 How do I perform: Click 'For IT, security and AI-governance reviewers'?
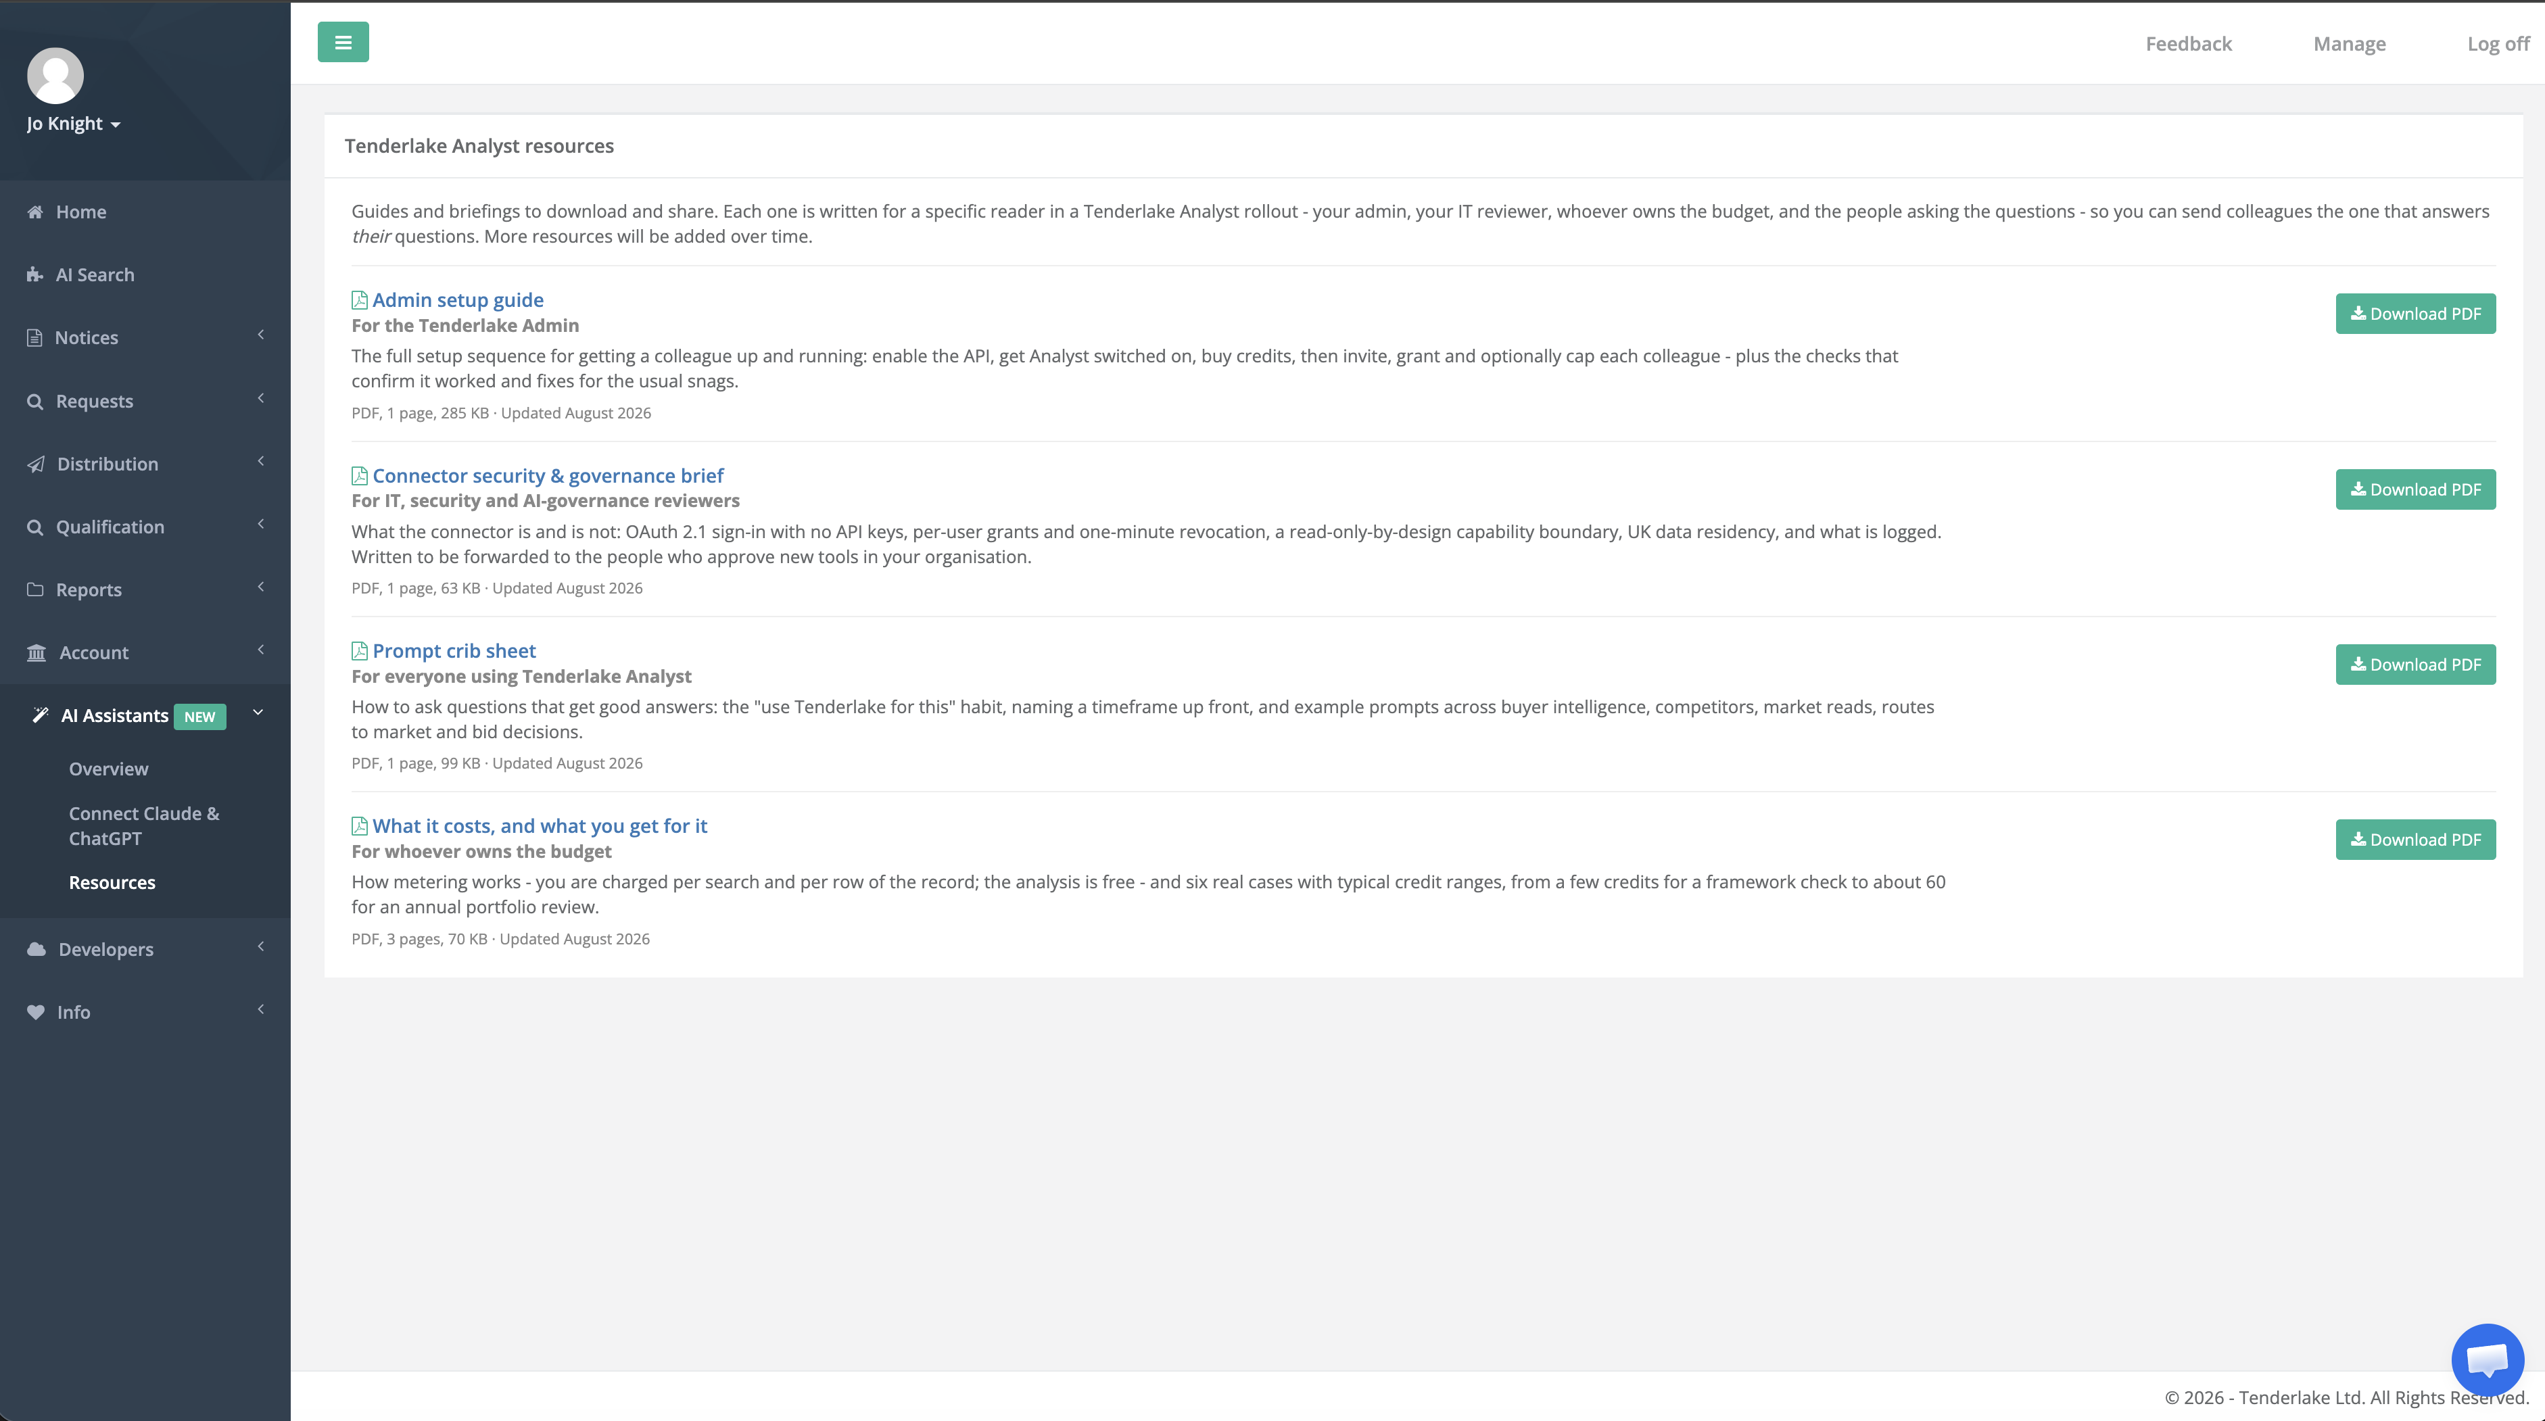click(x=546, y=501)
